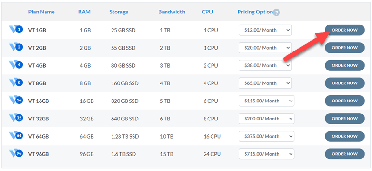Click the VT 32GB plan badge icon
Viewport: 372px width, 171px height.
click(16, 118)
